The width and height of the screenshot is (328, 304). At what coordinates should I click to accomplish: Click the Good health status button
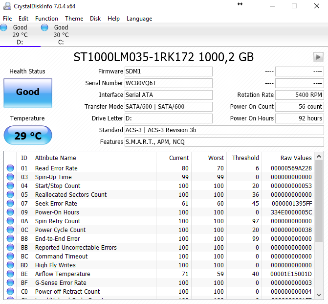pos(27,92)
